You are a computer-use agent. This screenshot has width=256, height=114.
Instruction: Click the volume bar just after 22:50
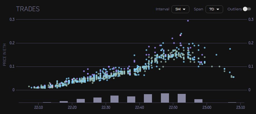(182, 98)
